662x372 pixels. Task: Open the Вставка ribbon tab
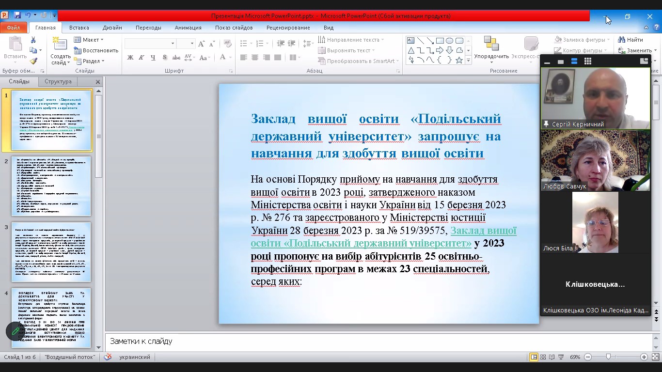point(79,28)
